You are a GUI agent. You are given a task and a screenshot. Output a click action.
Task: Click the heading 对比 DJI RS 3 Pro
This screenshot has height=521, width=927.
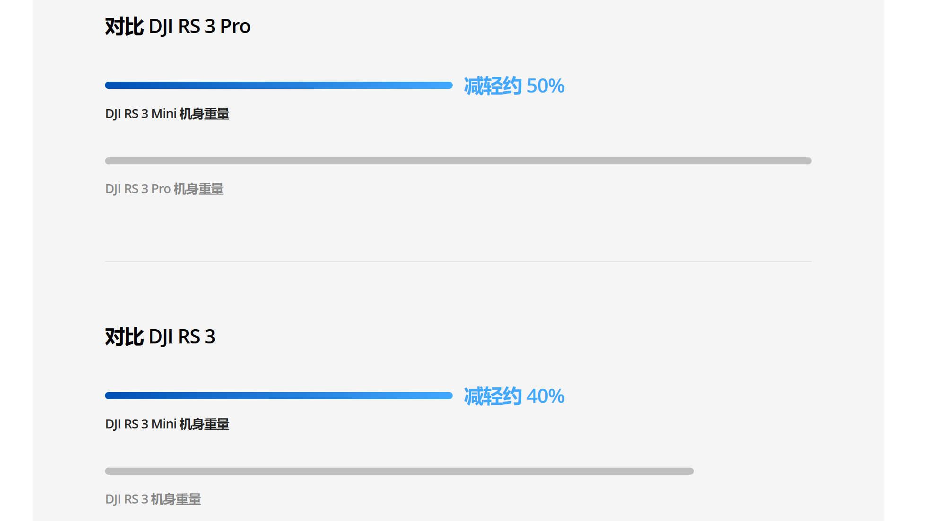tap(178, 26)
